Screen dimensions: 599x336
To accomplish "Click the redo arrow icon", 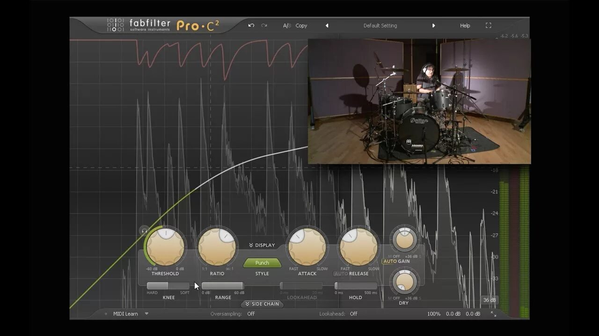I will [264, 25].
